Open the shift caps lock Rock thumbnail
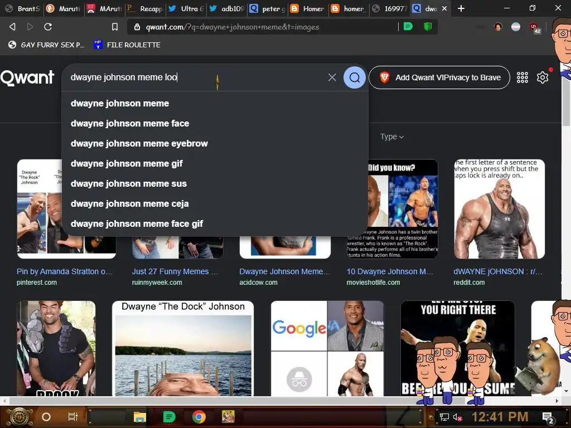 [x=499, y=209]
